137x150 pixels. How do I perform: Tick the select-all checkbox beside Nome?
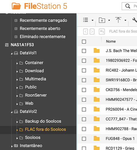84,42
